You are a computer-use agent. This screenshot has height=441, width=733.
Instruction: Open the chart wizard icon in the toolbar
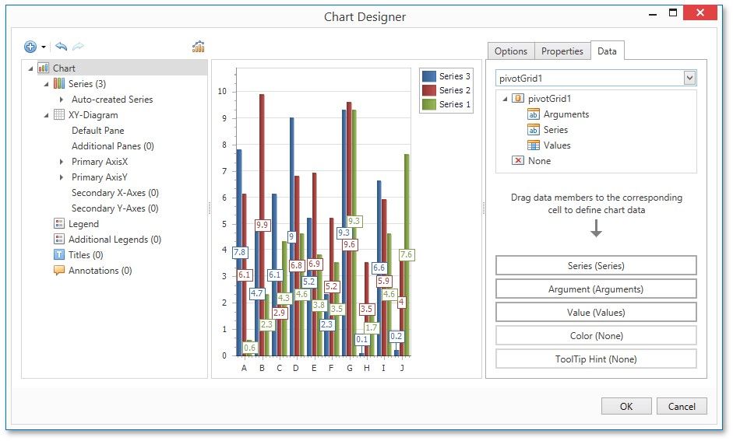[x=199, y=47]
